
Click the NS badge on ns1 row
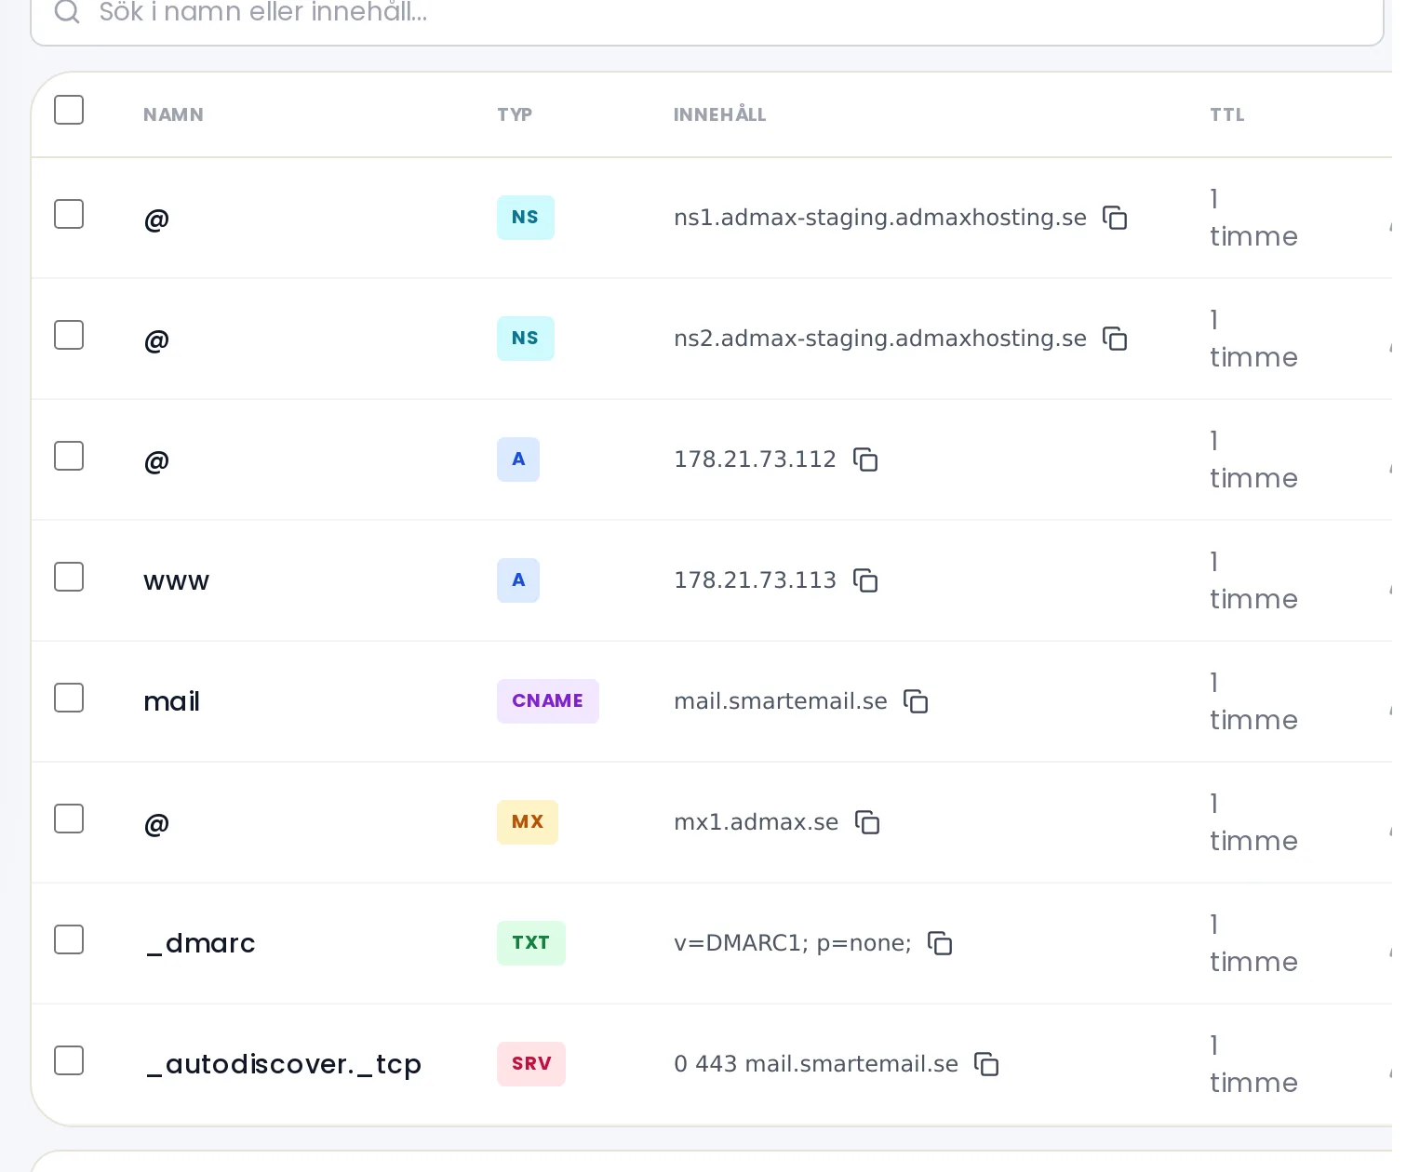(526, 218)
